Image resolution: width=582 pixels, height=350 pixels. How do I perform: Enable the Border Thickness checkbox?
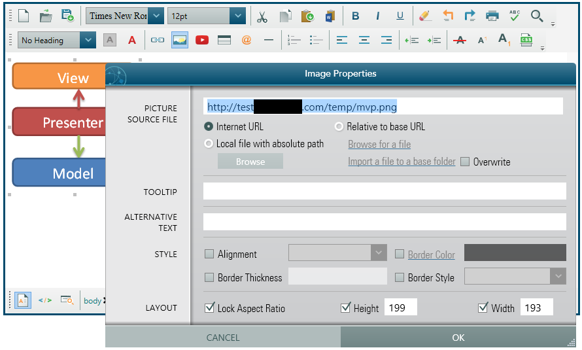tap(210, 277)
